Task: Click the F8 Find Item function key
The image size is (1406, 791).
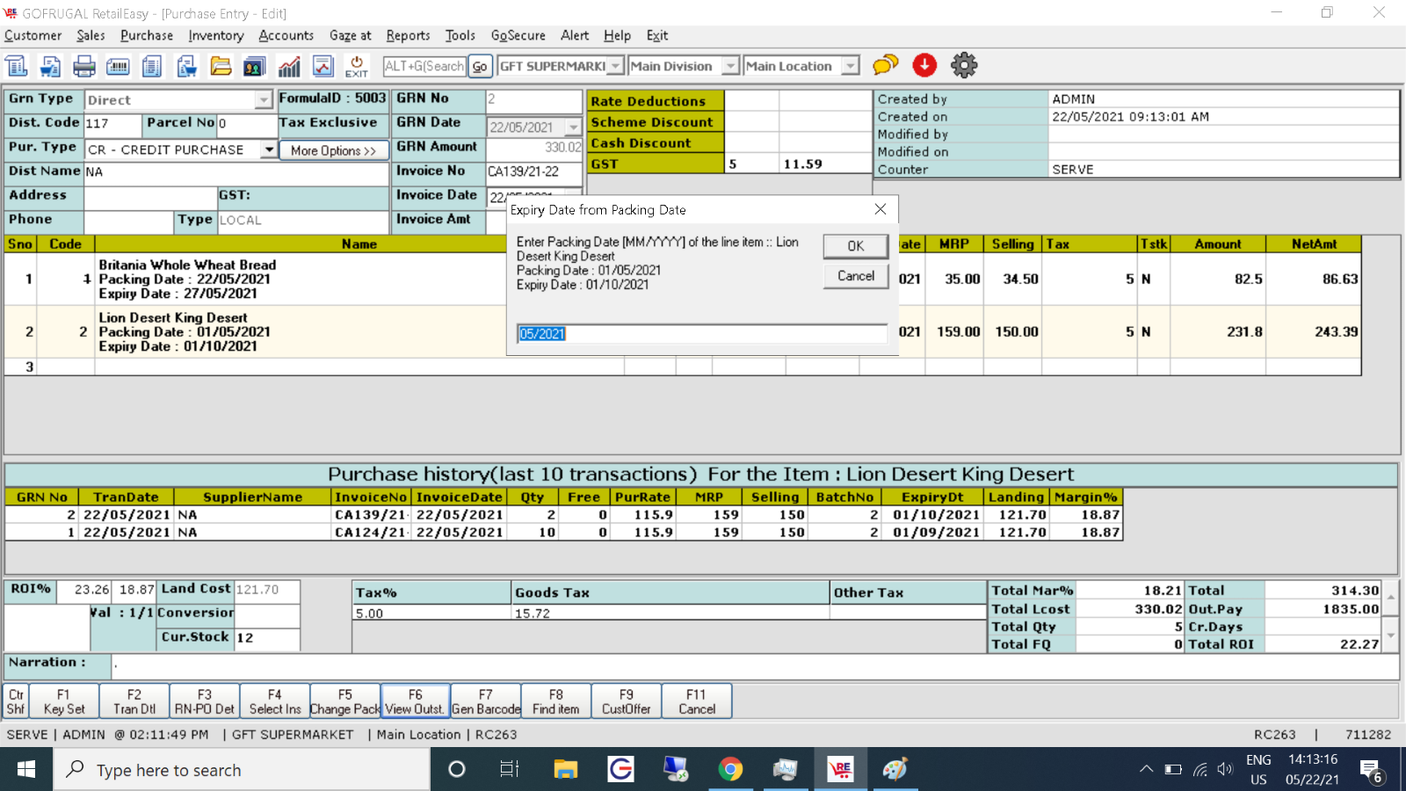Action: (556, 701)
